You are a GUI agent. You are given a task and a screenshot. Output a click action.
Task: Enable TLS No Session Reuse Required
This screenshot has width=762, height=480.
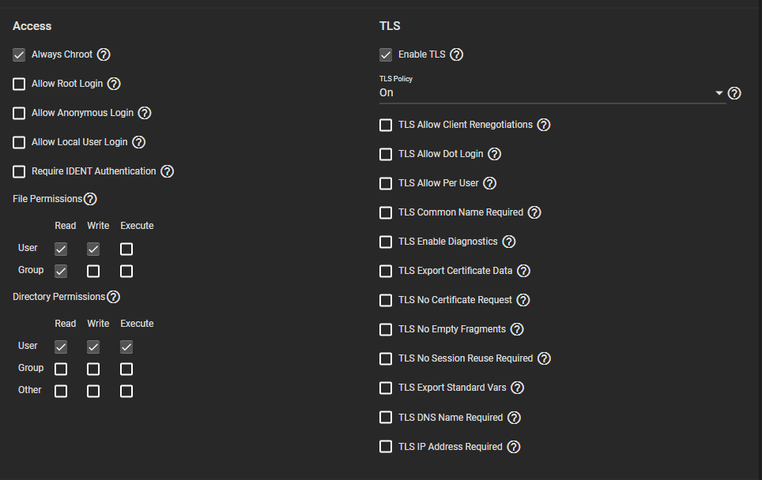pos(386,359)
